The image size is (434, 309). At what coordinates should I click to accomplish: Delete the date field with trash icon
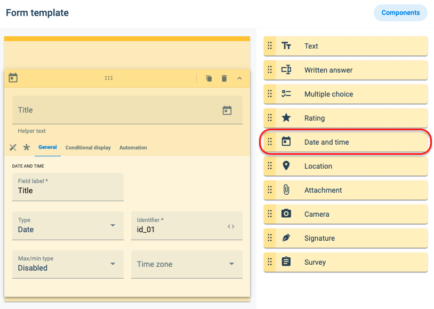224,78
